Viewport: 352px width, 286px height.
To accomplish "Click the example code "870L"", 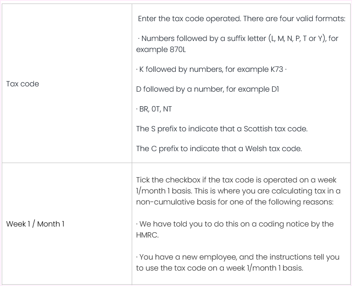I will [178, 49].
